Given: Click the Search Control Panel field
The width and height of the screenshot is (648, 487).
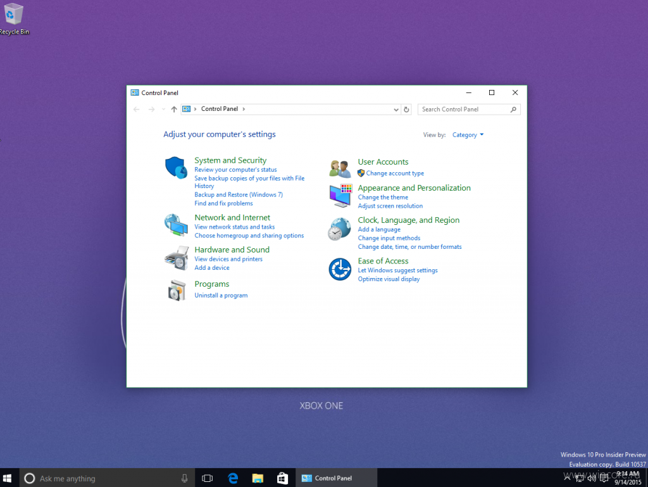Looking at the screenshot, I should (469, 110).
